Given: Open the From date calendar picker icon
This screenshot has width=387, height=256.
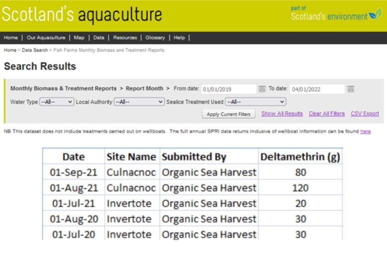Looking at the screenshot, I should pyautogui.click(x=262, y=89).
